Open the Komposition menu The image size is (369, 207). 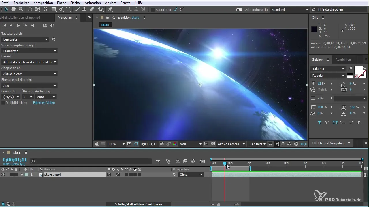[x=43, y=3]
